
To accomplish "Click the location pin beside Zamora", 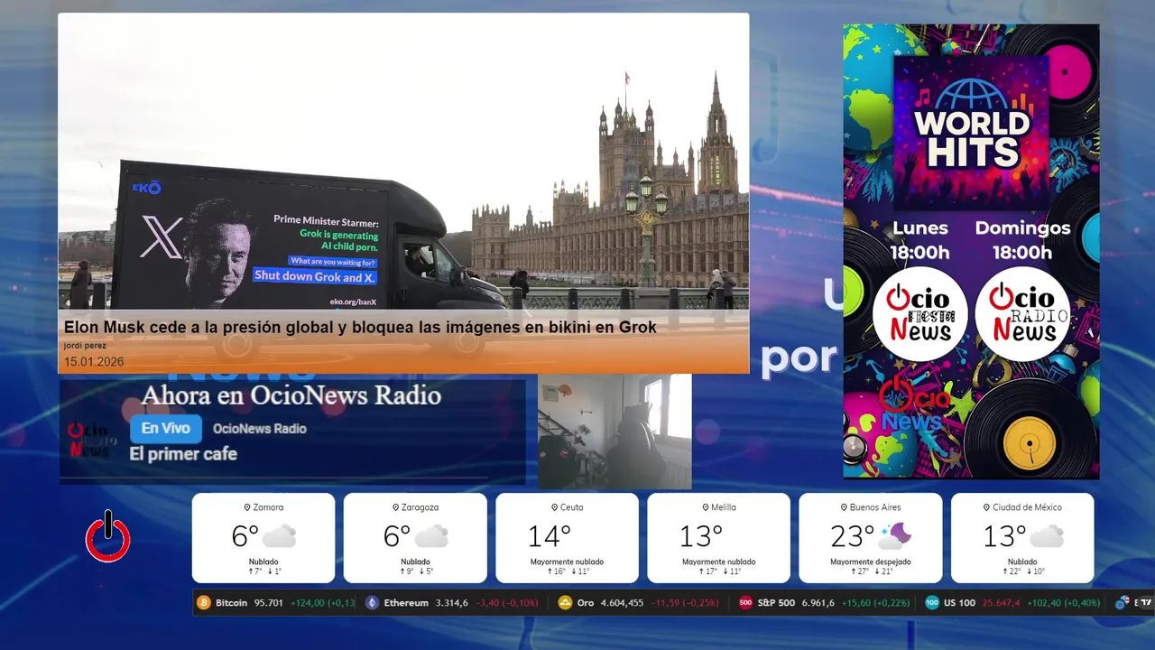I will tap(247, 507).
